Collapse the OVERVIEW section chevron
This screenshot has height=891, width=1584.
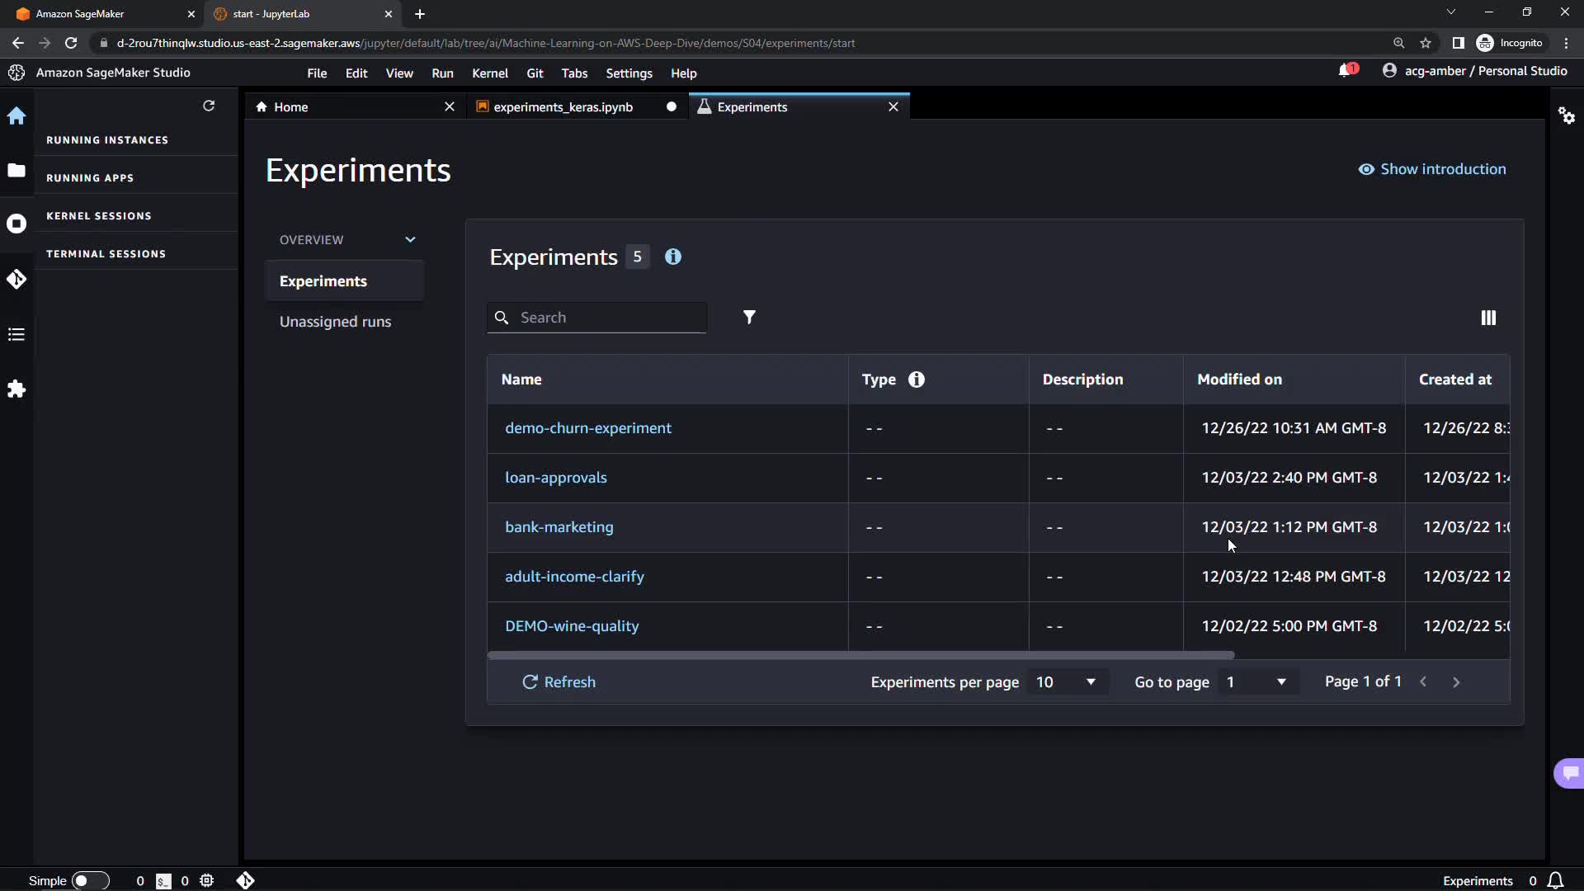(x=410, y=240)
